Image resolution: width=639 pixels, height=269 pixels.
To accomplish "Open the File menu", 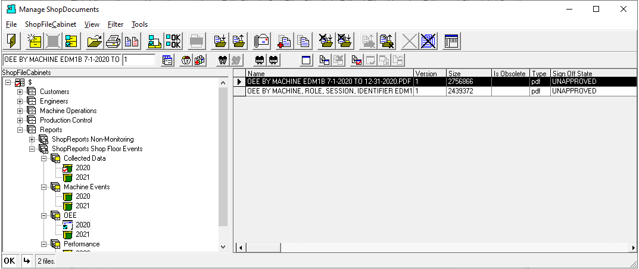I will 11,24.
